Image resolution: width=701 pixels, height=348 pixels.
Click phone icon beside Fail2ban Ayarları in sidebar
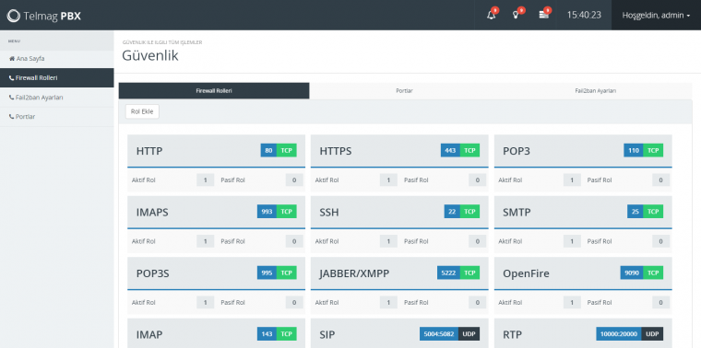[12, 98]
